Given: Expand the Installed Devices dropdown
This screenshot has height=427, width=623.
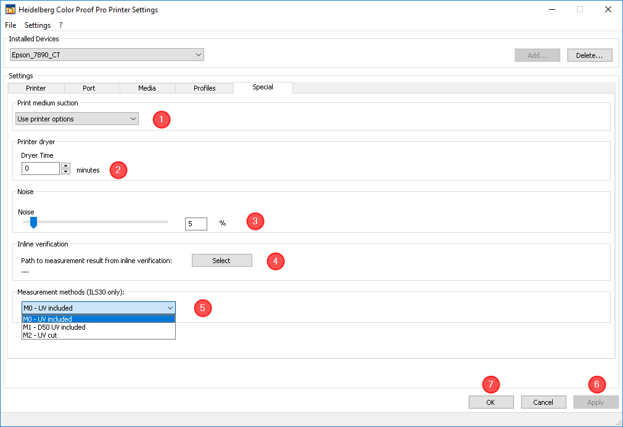Looking at the screenshot, I should coord(107,55).
